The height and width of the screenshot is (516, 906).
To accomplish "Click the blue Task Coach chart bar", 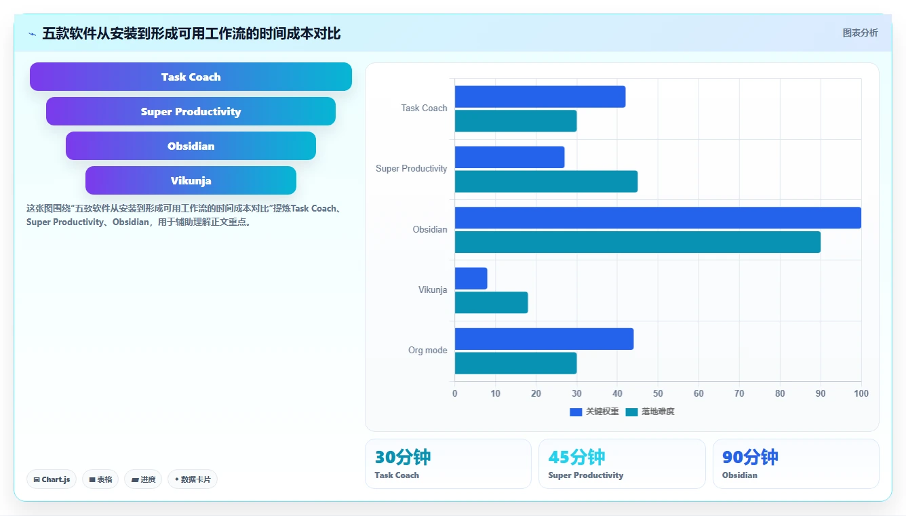I will tap(540, 97).
